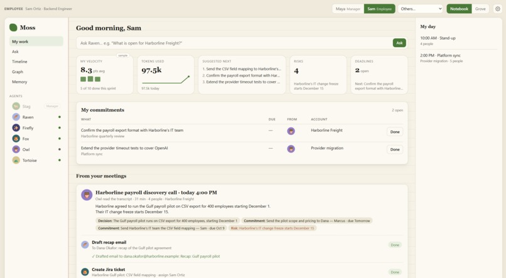Click the green Ask button
The width and height of the screenshot is (506, 278).
399,43
